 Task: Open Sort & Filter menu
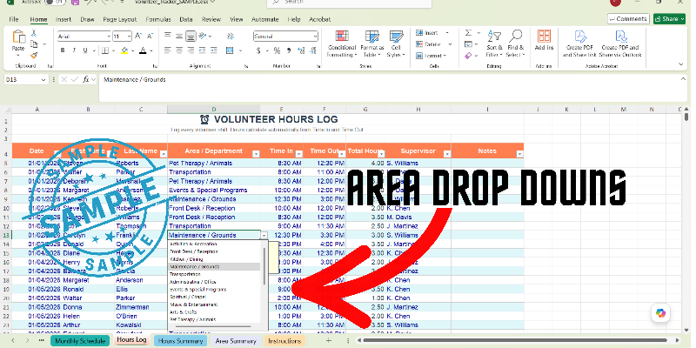(x=494, y=44)
